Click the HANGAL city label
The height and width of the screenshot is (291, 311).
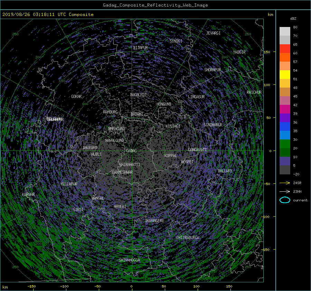click(98, 198)
